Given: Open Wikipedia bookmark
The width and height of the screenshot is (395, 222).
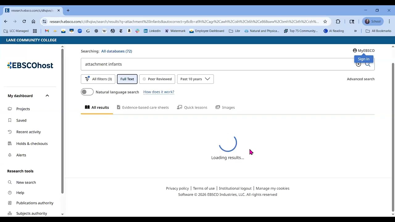Looking at the screenshot, I should click(x=104, y=31).
